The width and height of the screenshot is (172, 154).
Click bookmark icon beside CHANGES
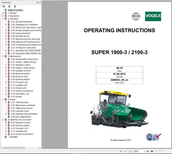[6, 137]
